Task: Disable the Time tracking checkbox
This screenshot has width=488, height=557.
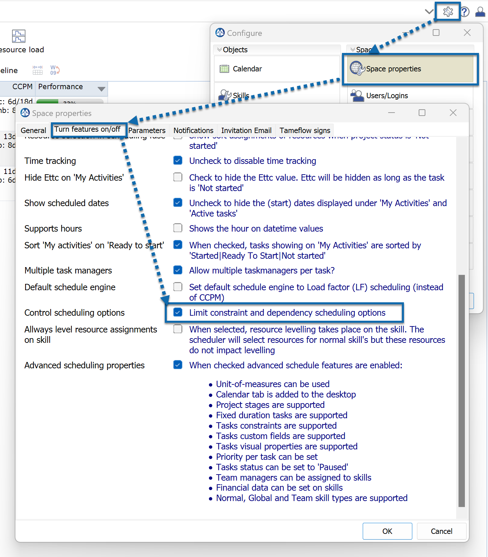Action: 178,161
